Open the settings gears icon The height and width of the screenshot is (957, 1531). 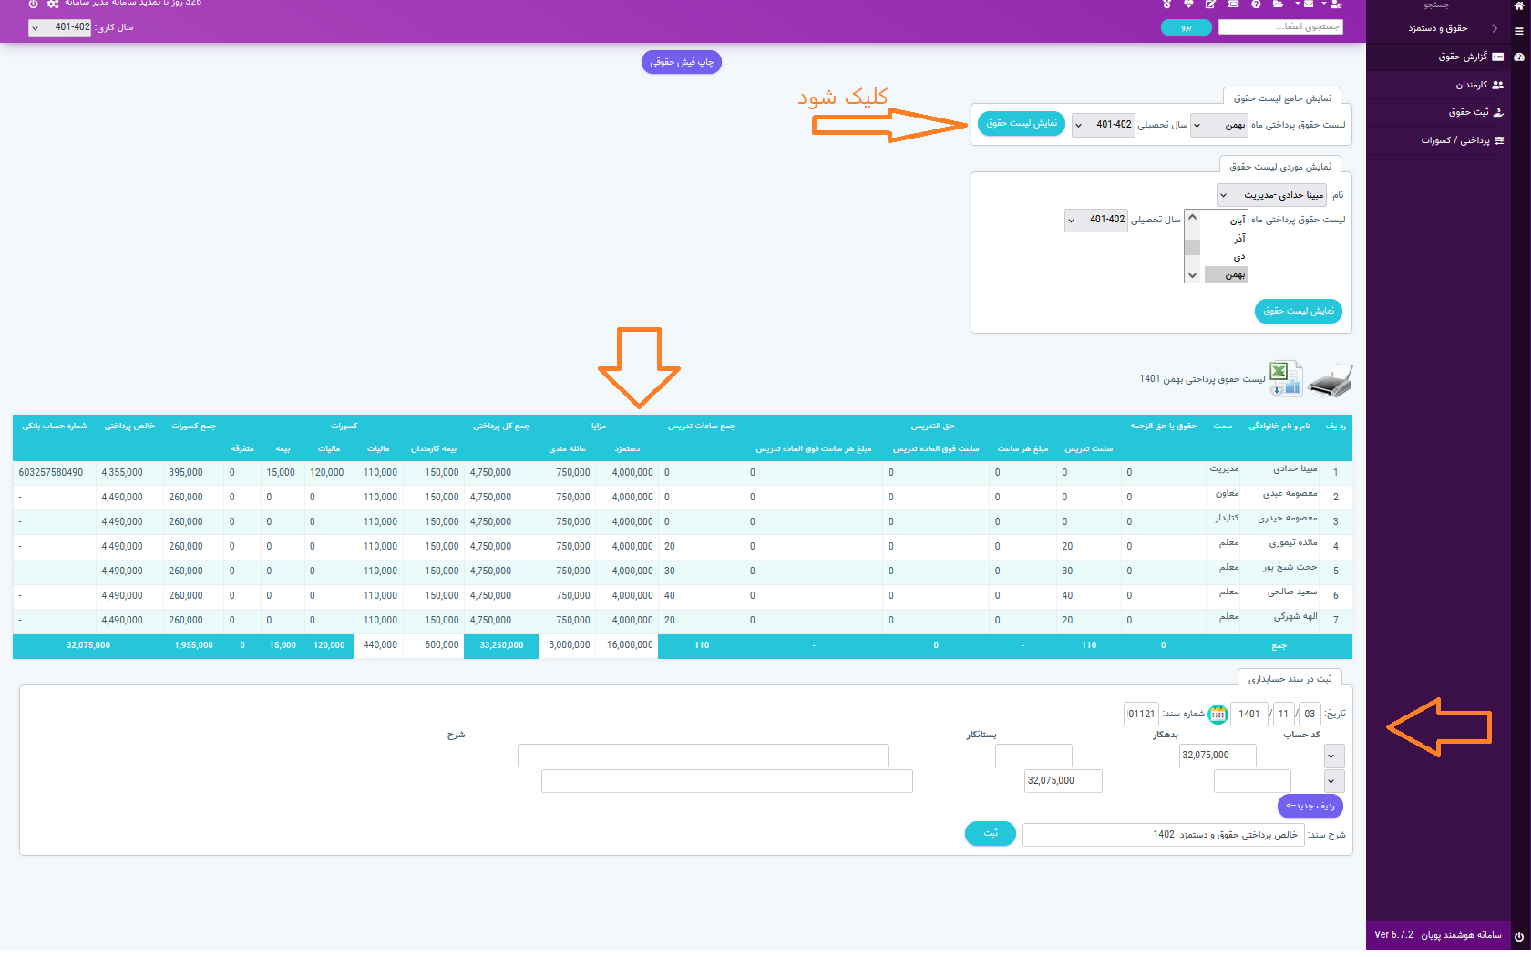pyautogui.click(x=53, y=5)
